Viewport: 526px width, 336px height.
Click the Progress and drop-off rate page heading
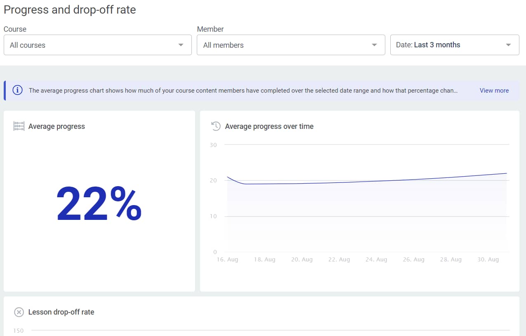click(x=70, y=10)
